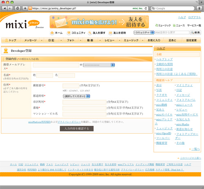
Task: Open the 足あと tab
Action: [x=172, y=40]
